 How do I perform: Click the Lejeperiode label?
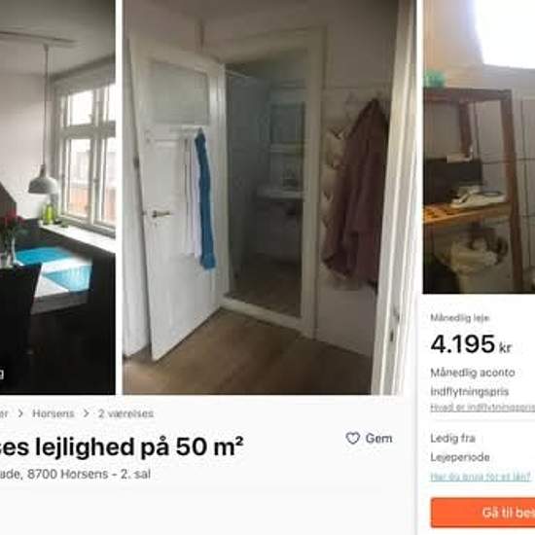(460, 457)
